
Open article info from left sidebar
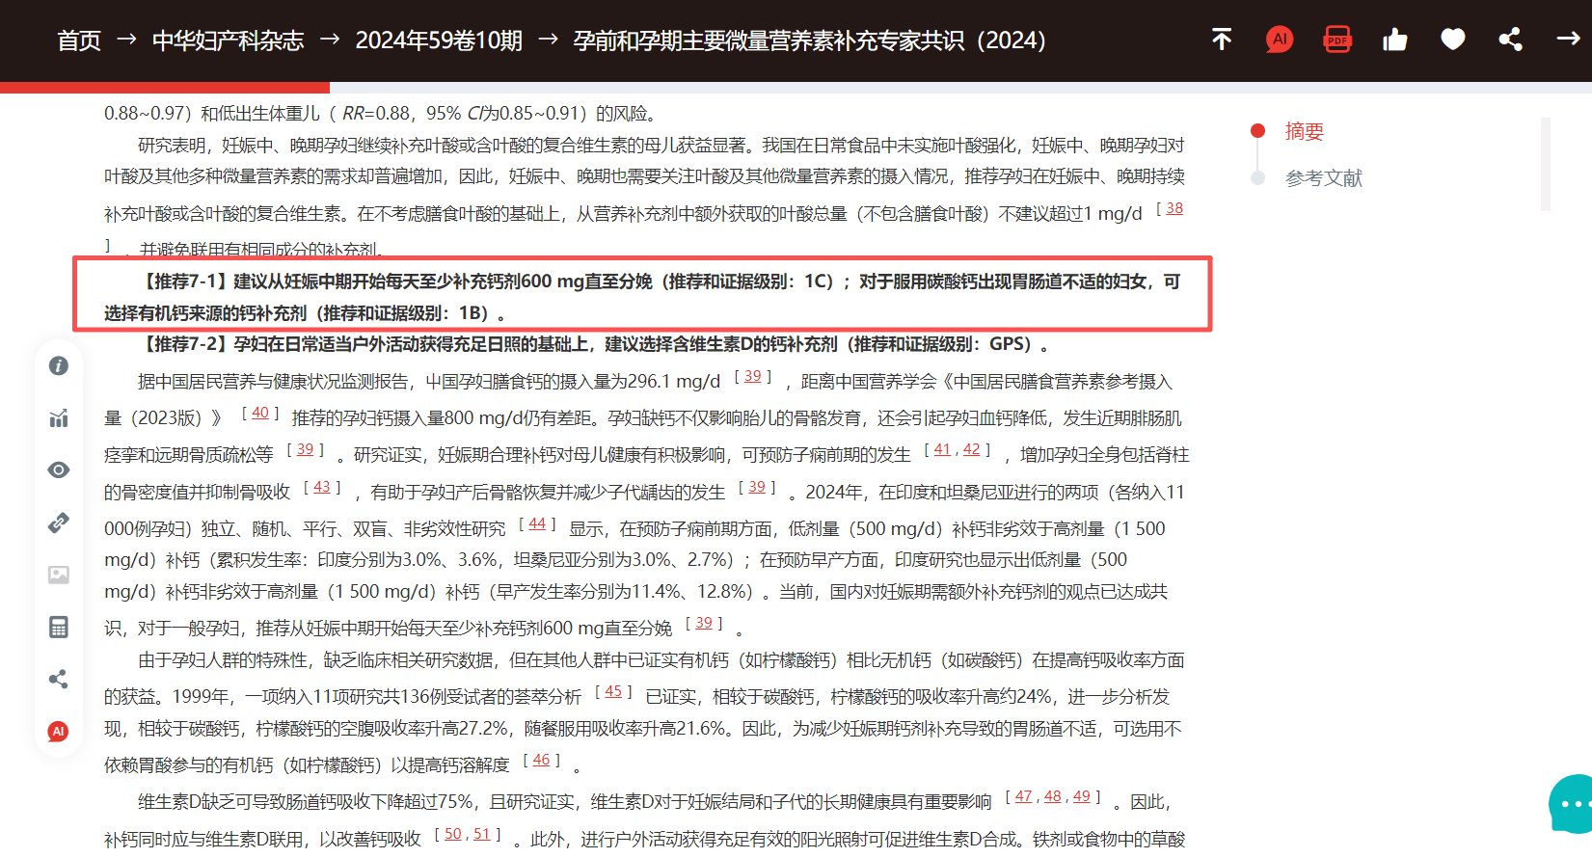point(59,366)
